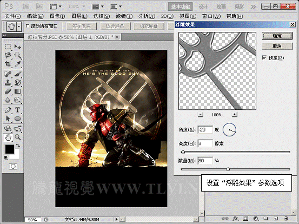Click Fit Screen button
Viewport: 299px width, 224px height.
coord(115,26)
